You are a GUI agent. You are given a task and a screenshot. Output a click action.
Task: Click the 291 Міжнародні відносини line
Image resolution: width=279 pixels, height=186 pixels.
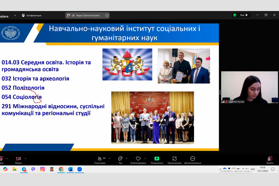53,110
